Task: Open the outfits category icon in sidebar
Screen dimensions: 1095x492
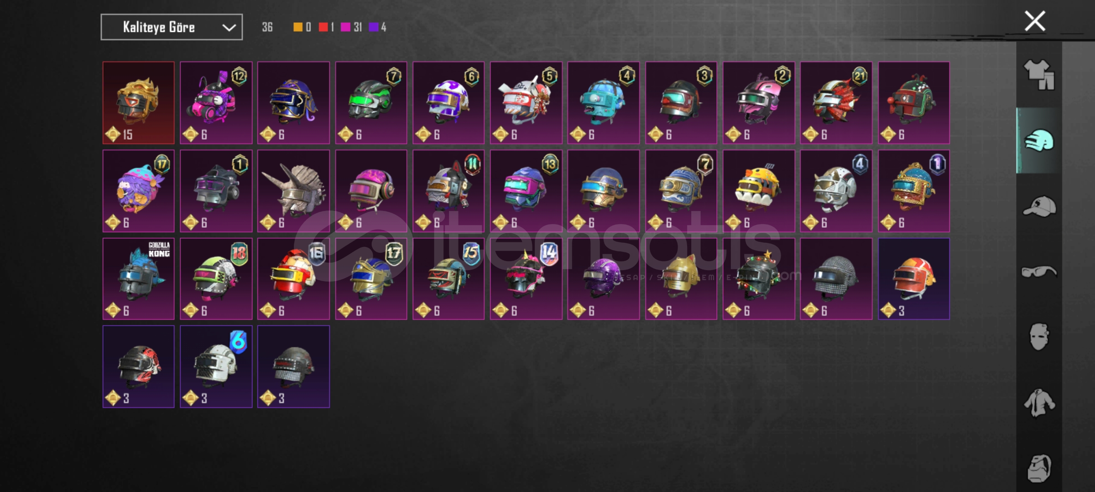Action: point(1039,75)
